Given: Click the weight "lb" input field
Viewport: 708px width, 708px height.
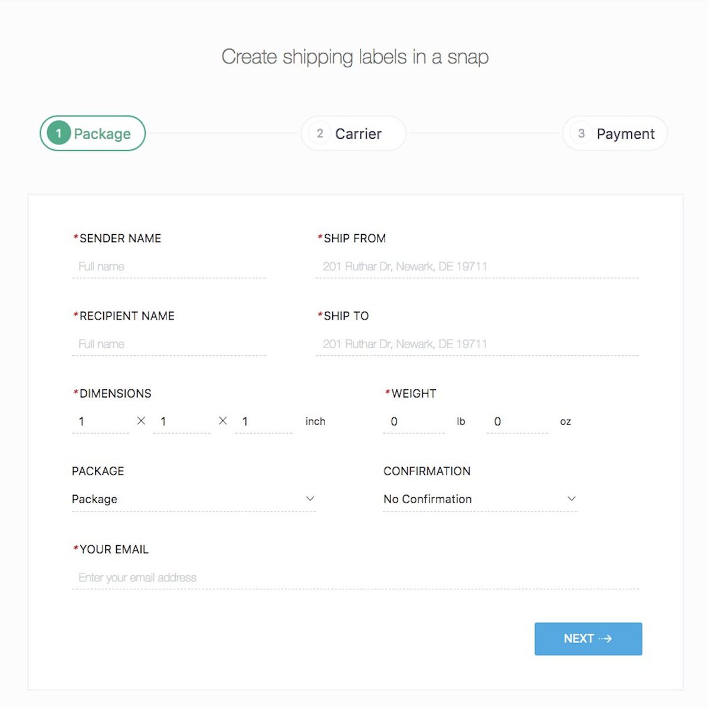Looking at the screenshot, I should pos(413,421).
